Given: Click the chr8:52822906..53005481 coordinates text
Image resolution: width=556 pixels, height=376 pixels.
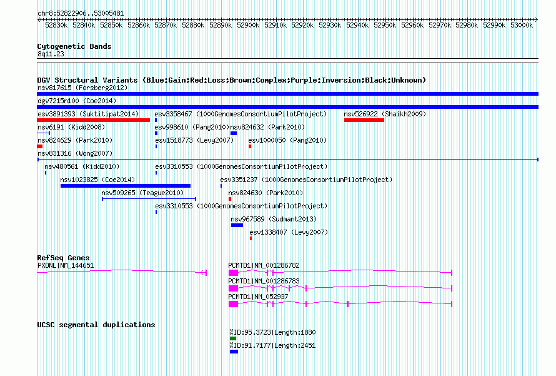Looking at the screenshot, I should tap(81, 13).
